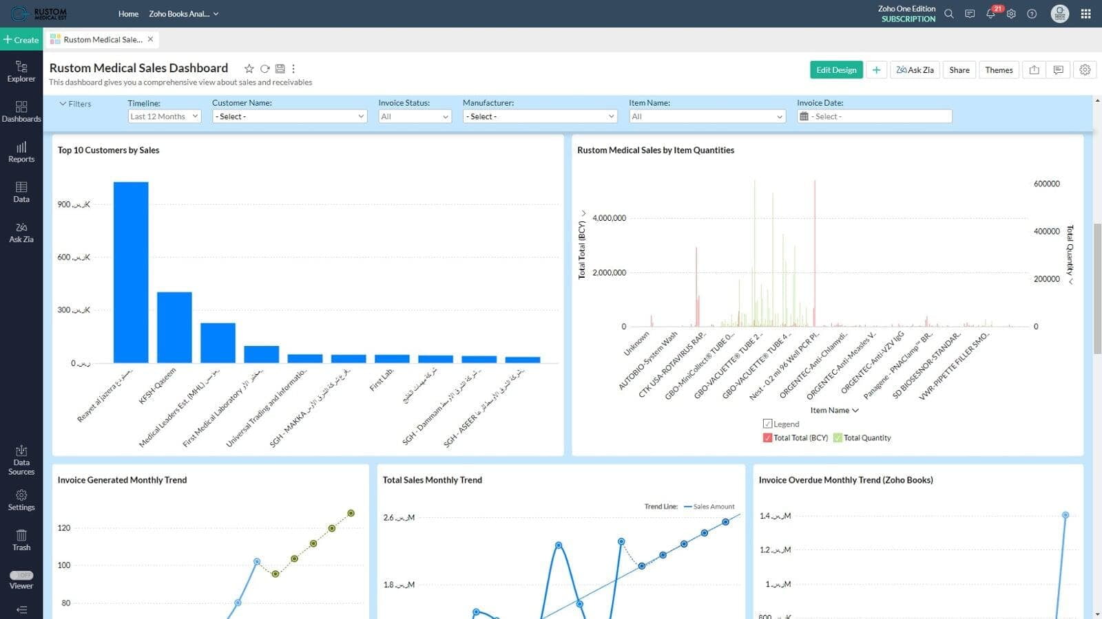The height and width of the screenshot is (619, 1102).
Task: Open Dashboards in the sidebar
Action: [21, 111]
